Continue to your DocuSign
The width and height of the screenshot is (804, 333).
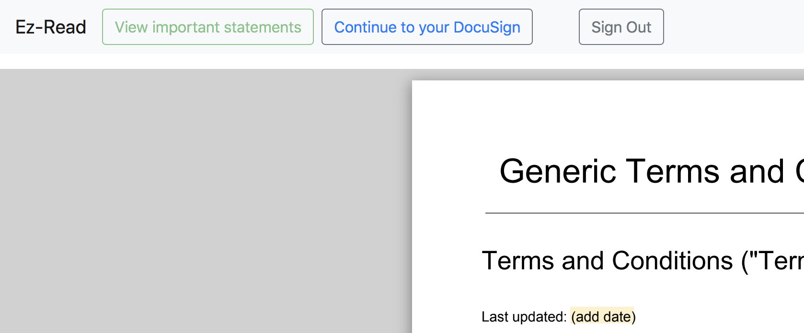(x=427, y=27)
